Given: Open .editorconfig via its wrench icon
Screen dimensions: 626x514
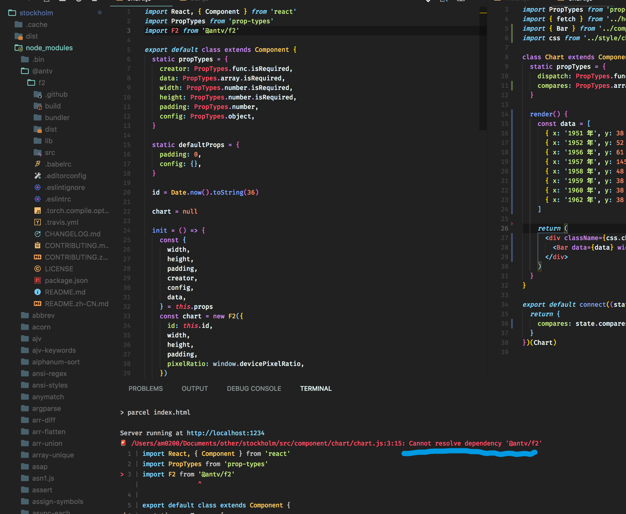Looking at the screenshot, I should pos(38,176).
